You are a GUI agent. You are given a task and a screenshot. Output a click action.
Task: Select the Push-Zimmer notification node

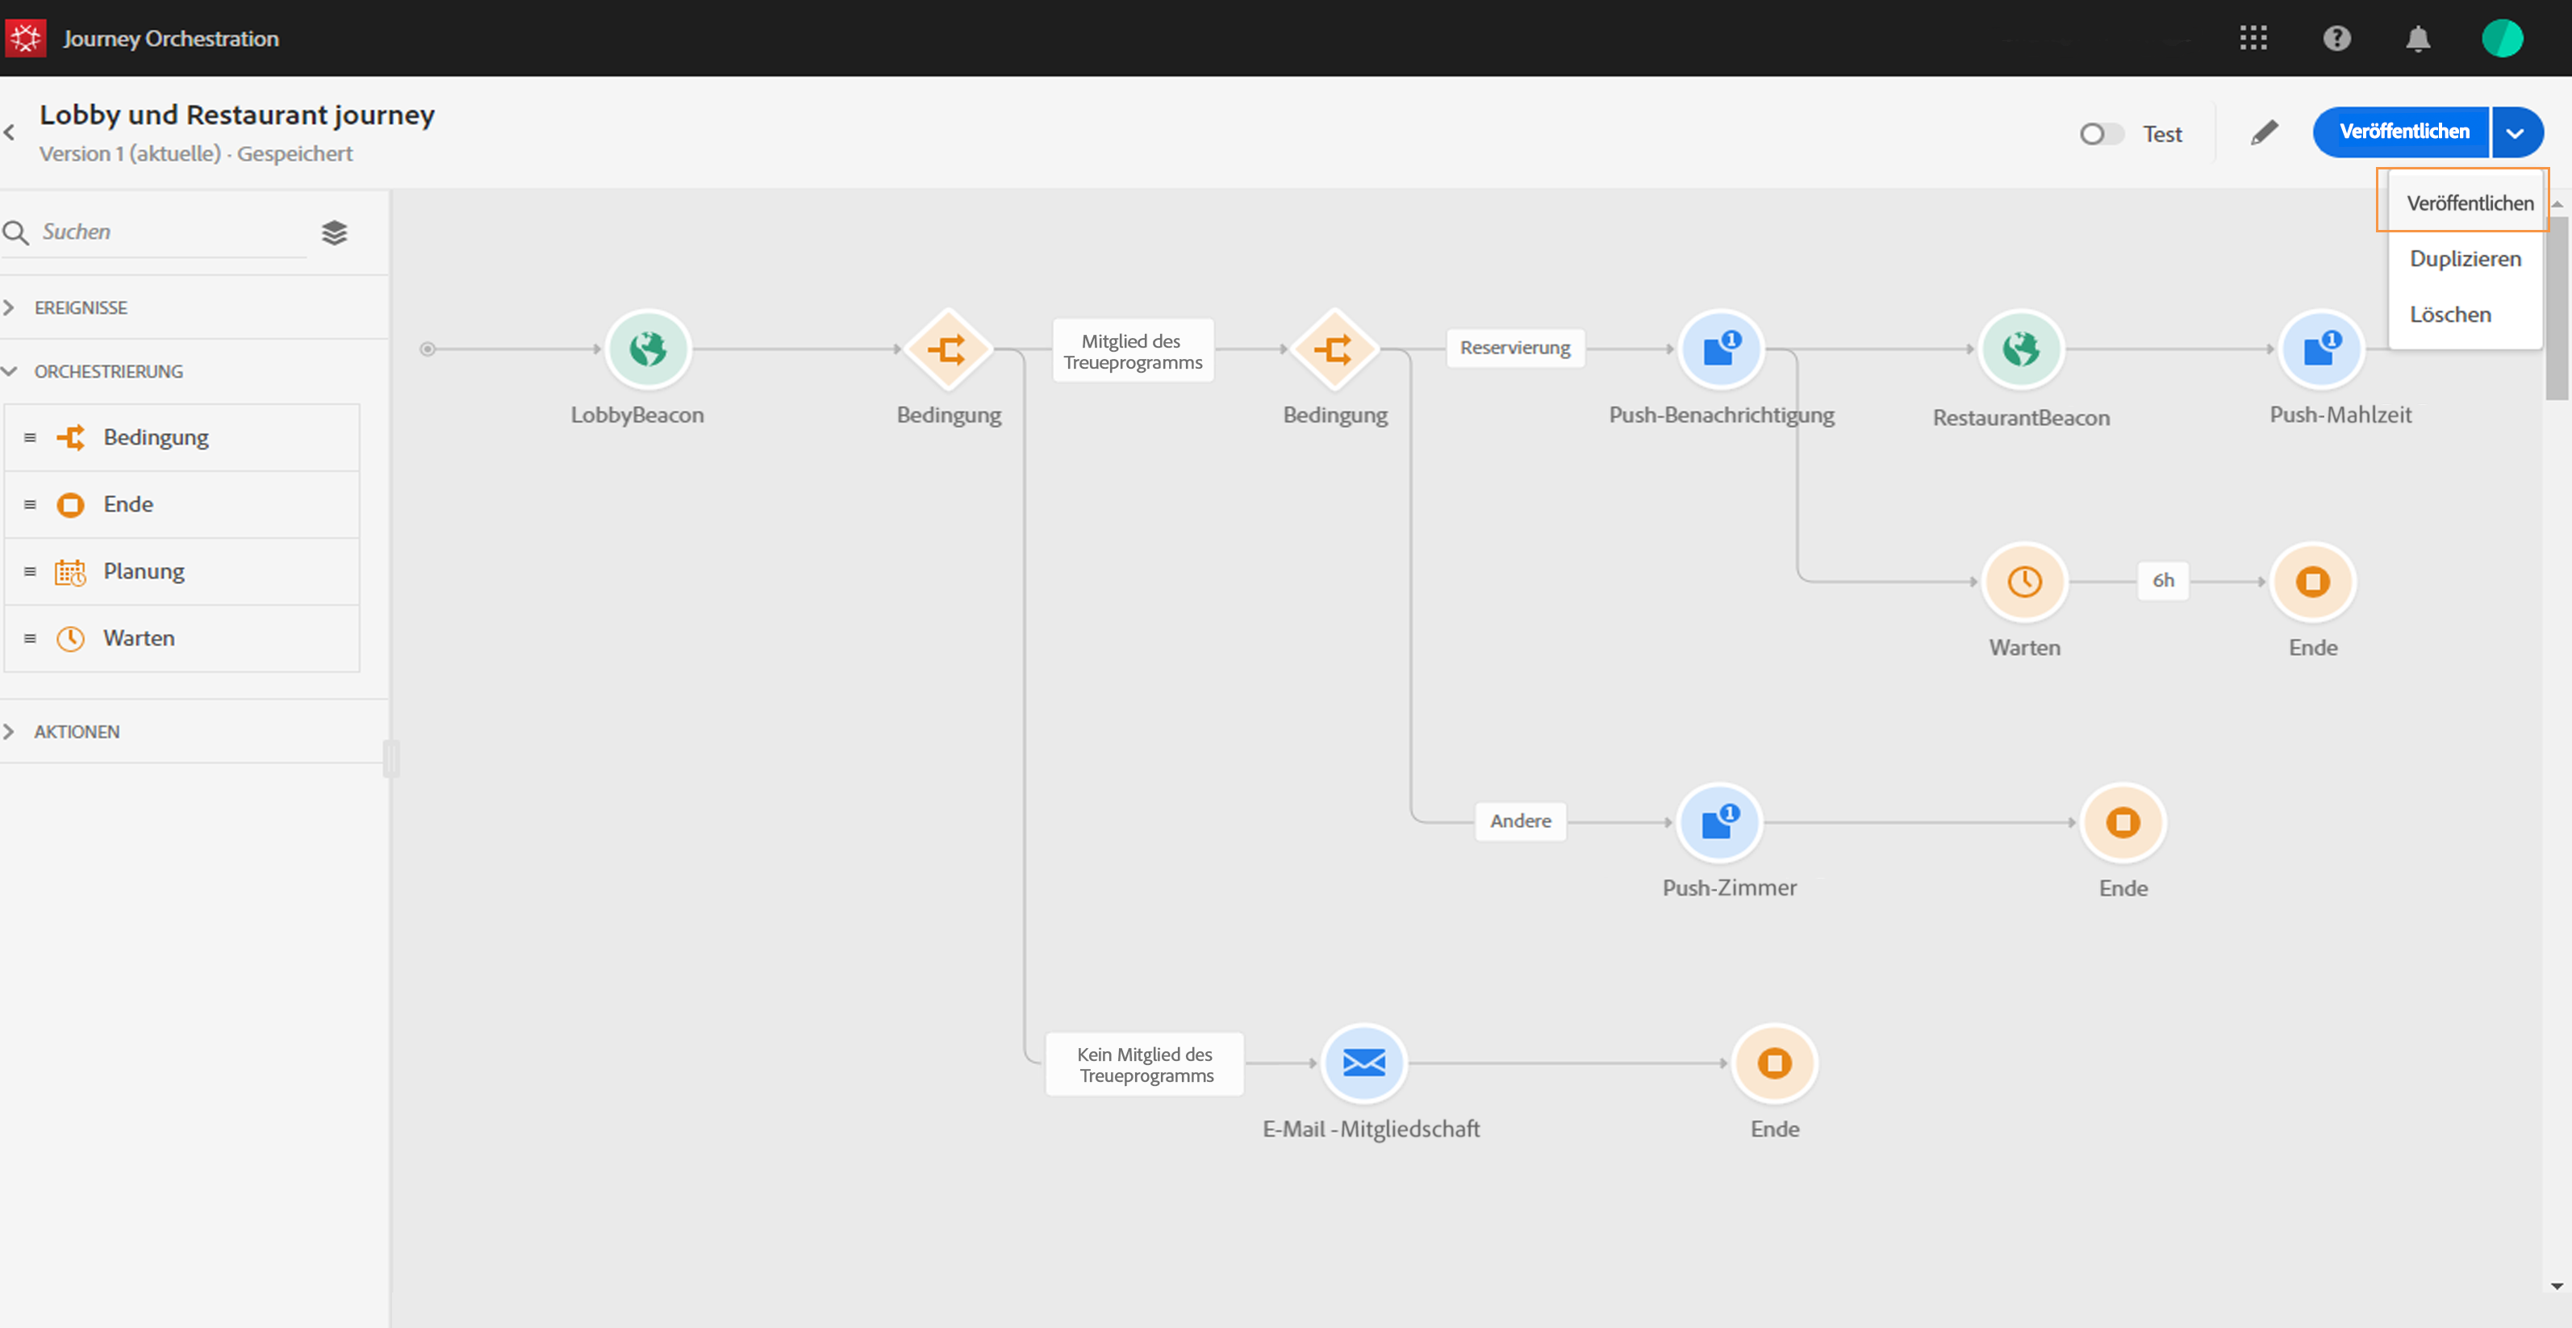click(1719, 823)
